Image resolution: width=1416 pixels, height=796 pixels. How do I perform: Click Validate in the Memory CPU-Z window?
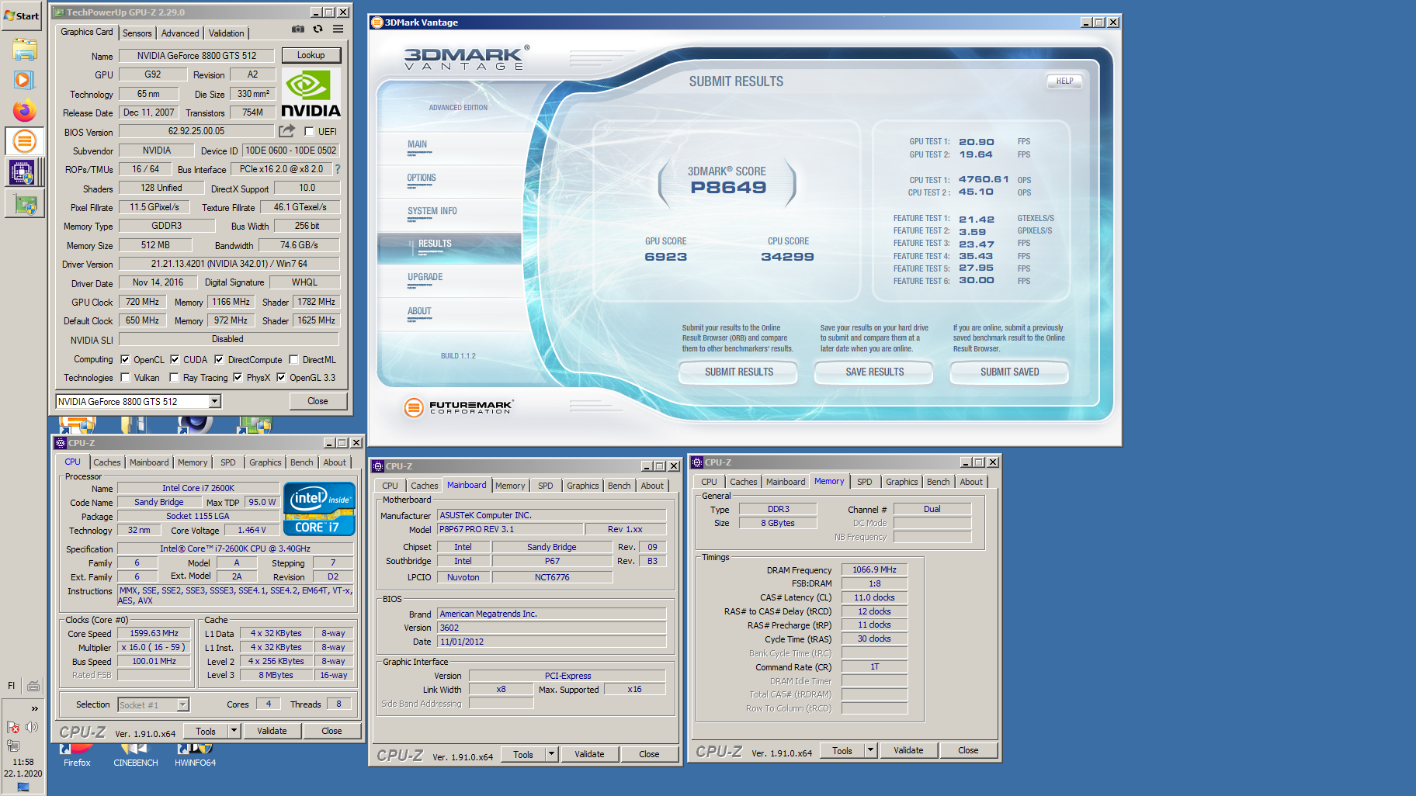[x=908, y=750]
